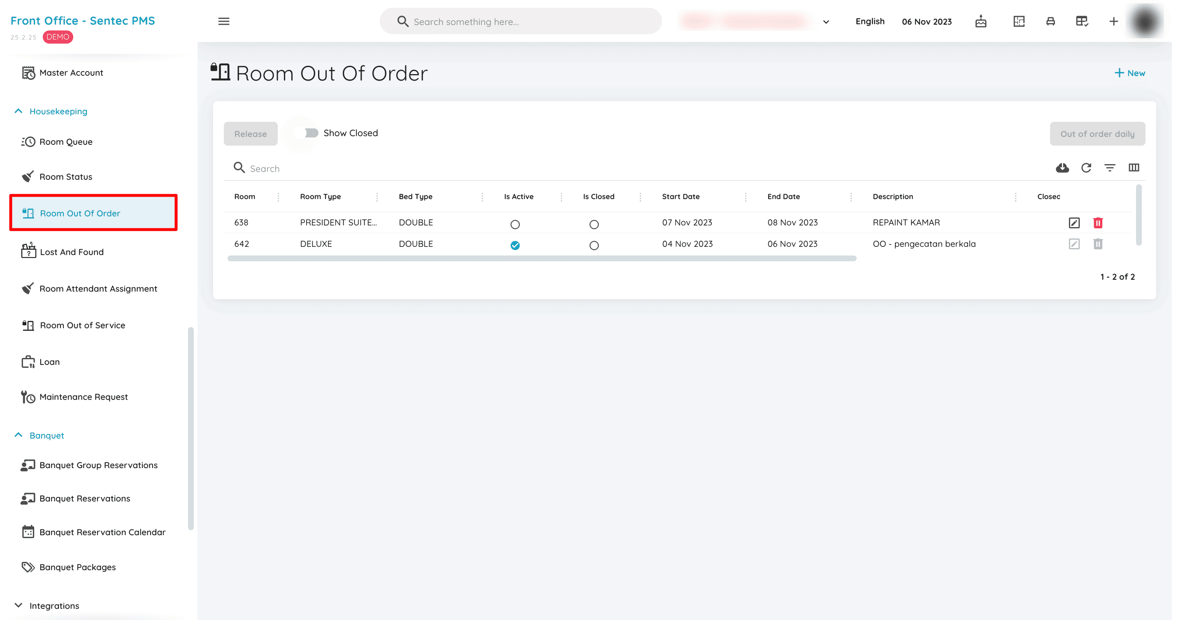Open Room column options menu

278,197
